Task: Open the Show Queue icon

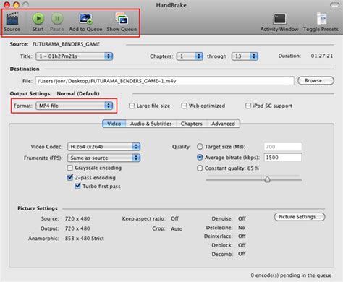Action: (x=122, y=19)
